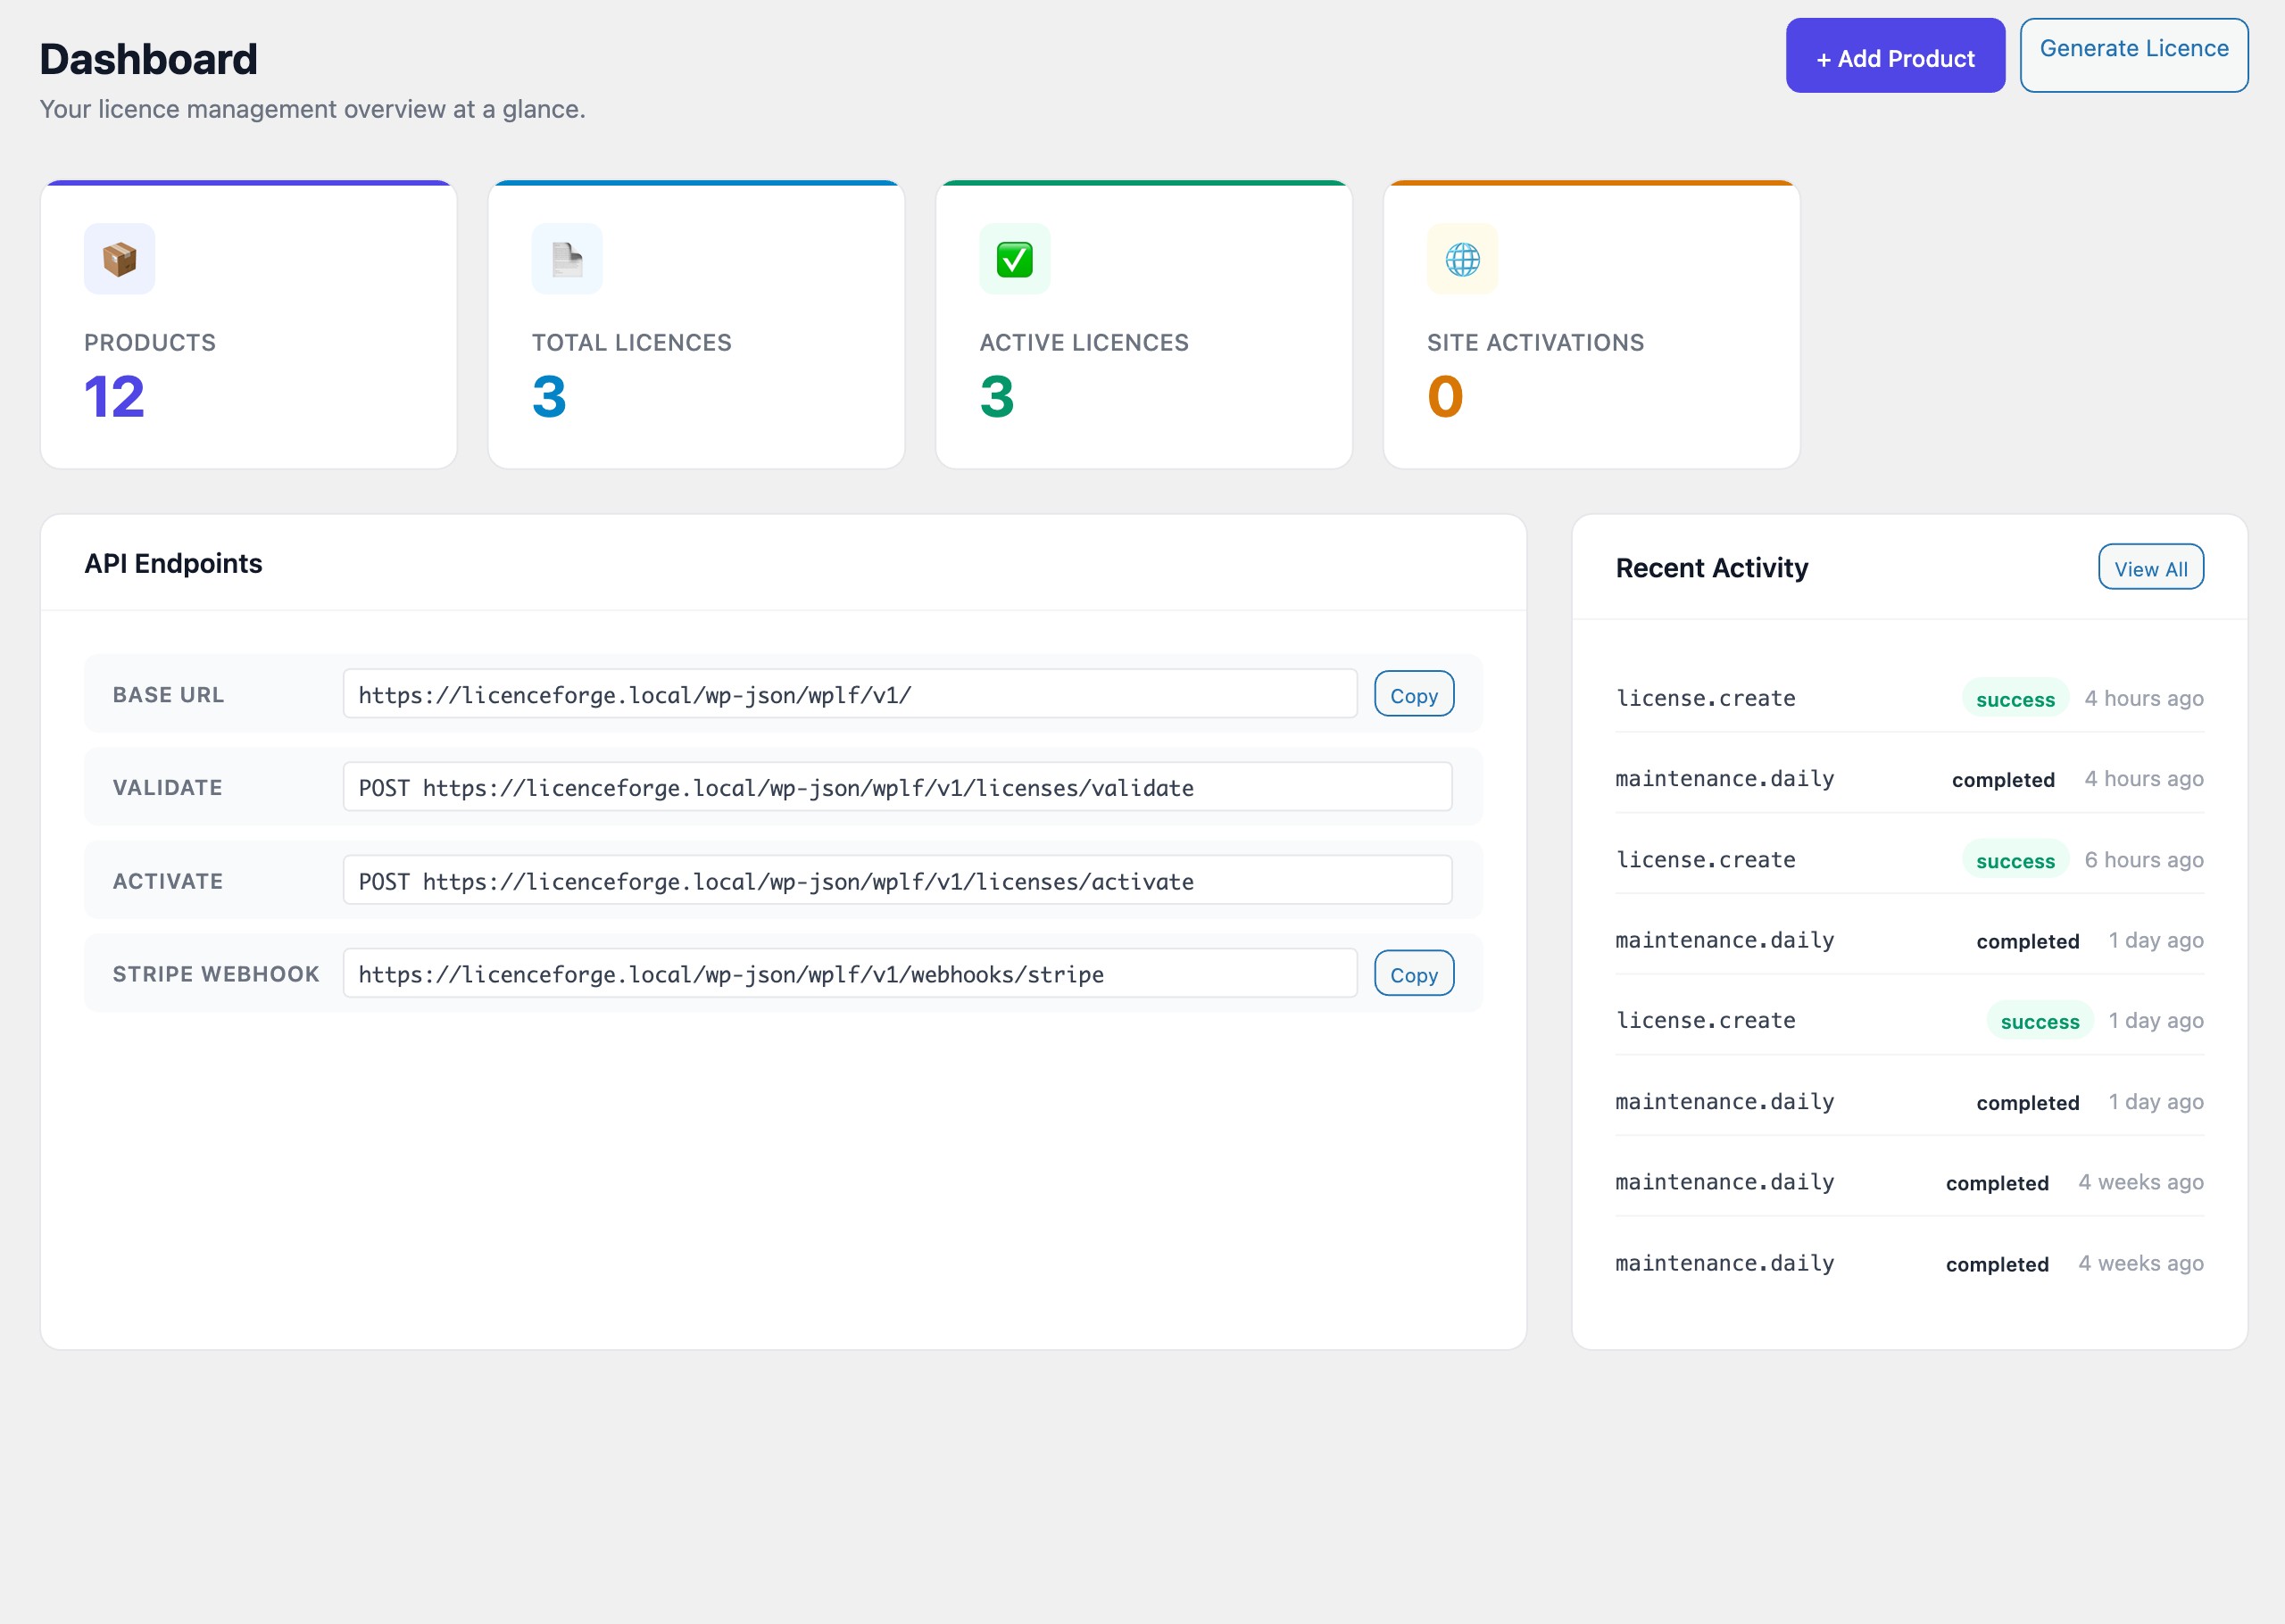
Task: Click the API Endpoints heading
Action: point(173,563)
